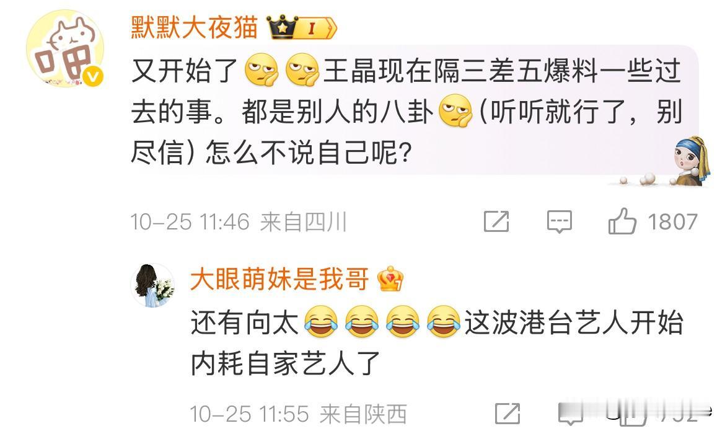Screen dimensions: 725x431
Task: Click the comment text starting 又开始了
Action: (407, 112)
